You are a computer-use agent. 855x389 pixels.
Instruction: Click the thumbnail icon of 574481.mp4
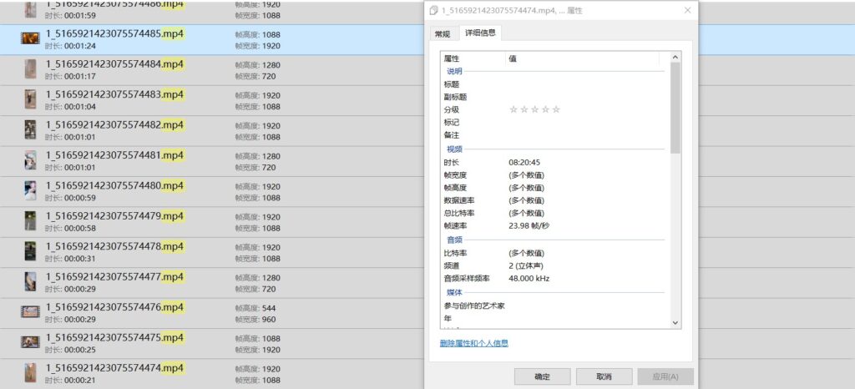(30, 160)
